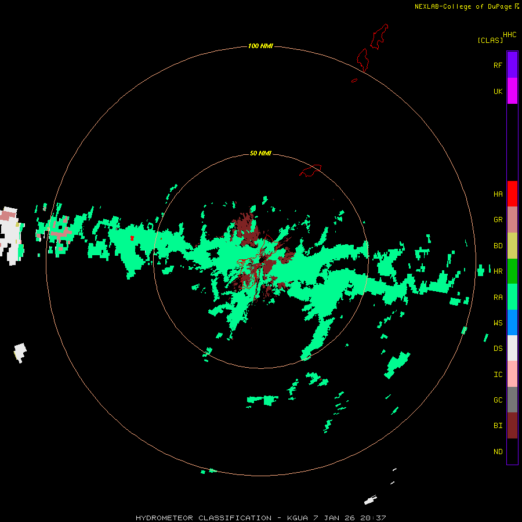Click the WS blue legend swatch
Screen dimensions: 522x522
click(x=512, y=322)
